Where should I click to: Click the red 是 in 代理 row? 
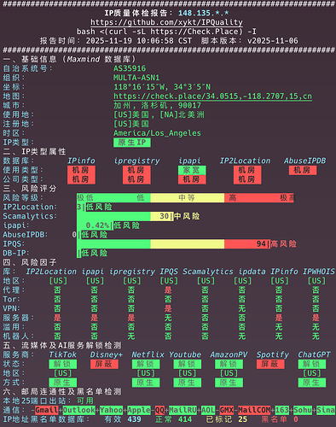point(168,290)
